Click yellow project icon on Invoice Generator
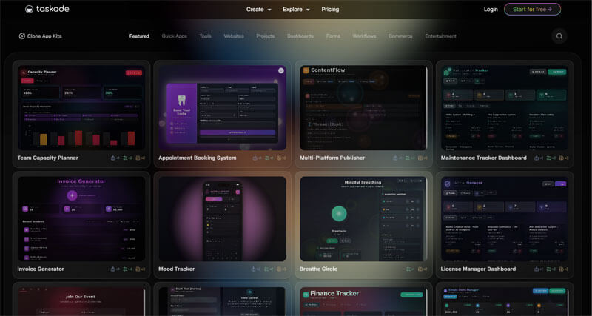This screenshot has height=316, width=592. click(138, 269)
